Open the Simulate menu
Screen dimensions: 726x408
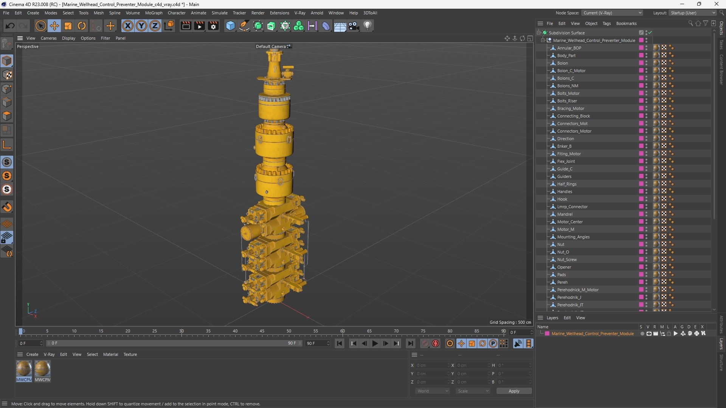(x=219, y=13)
